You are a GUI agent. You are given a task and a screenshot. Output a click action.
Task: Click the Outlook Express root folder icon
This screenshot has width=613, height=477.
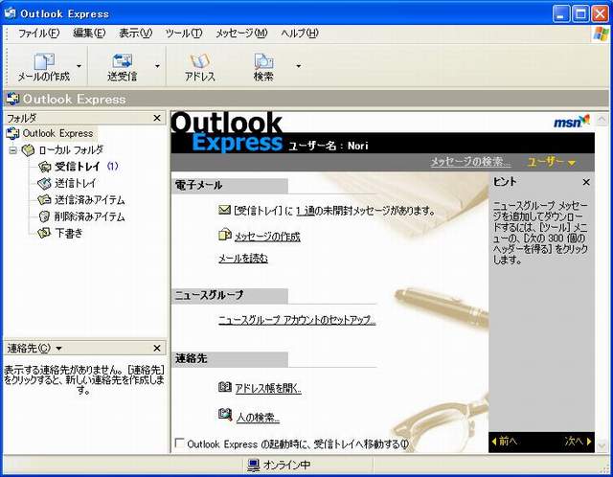tap(12, 133)
